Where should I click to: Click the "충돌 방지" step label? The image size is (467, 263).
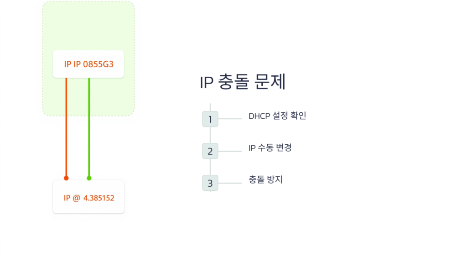(x=265, y=180)
